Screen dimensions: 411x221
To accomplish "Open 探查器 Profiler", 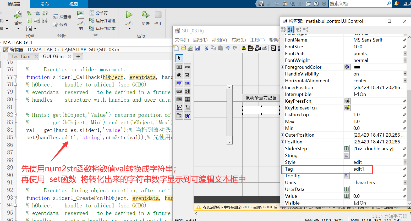I will point(62,17).
